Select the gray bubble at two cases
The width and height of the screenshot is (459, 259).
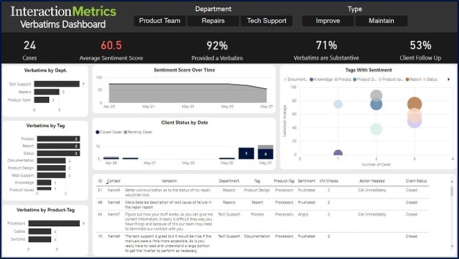pos(376,94)
